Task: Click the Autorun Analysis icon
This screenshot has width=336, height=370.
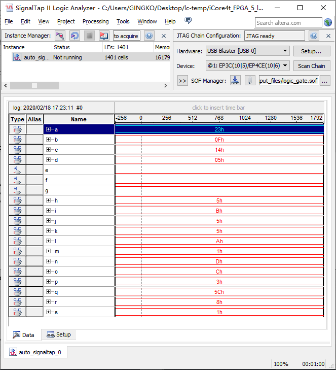Action: point(74,36)
